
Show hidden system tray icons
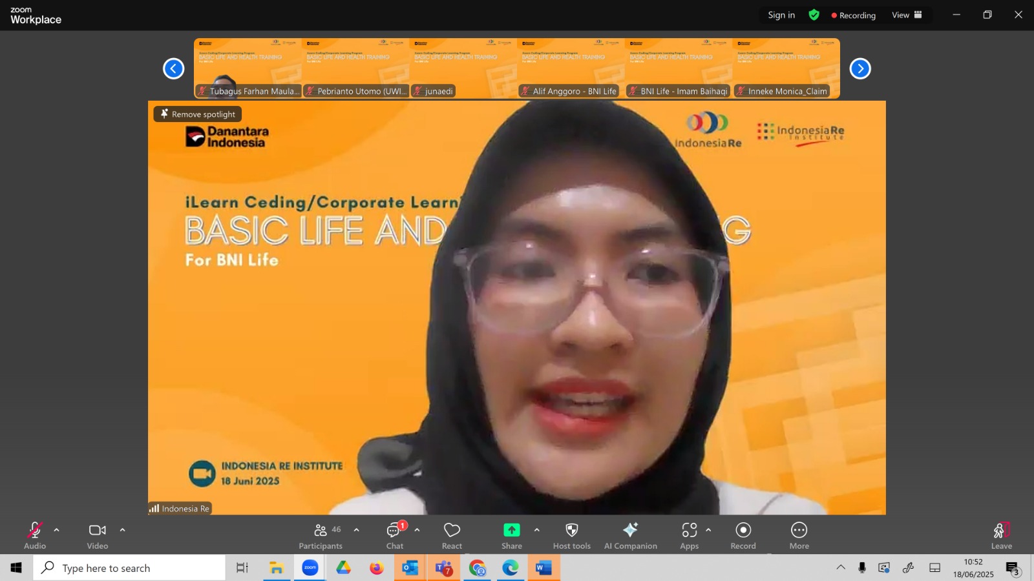pos(841,567)
